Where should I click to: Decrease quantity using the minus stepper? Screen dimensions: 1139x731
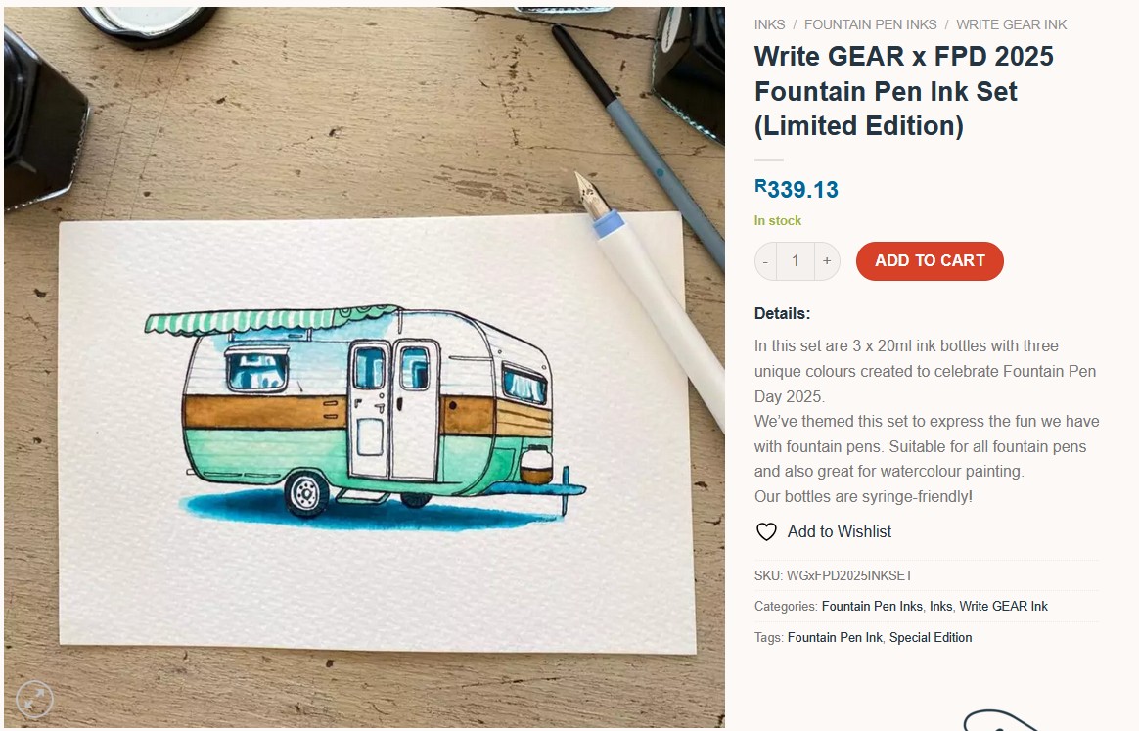pyautogui.click(x=765, y=260)
